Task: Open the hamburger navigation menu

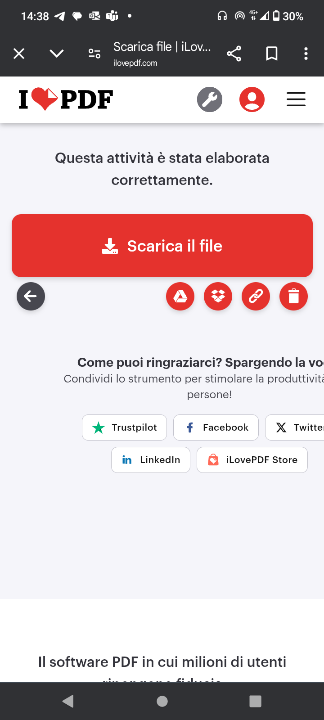Action: (296, 99)
